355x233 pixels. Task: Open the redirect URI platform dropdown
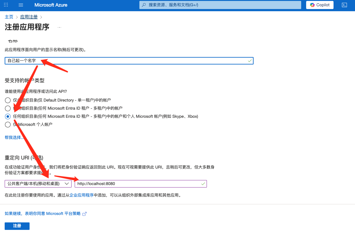point(38,184)
